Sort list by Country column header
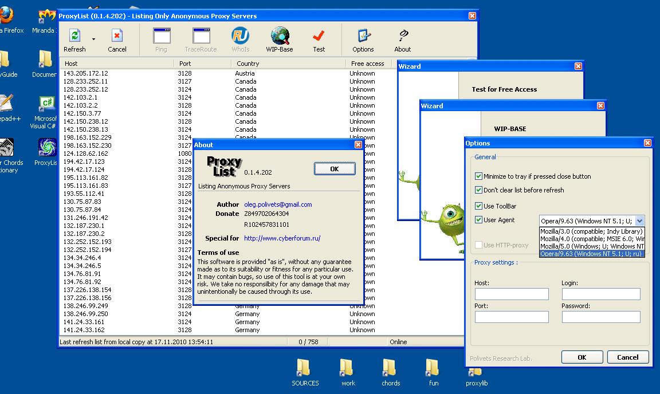The height and width of the screenshot is (394, 660). coord(288,64)
